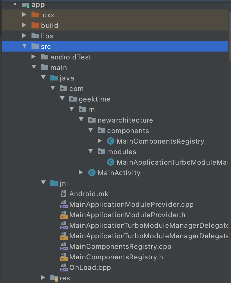Collapse the jni folder arrow
This screenshot has width=231, height=283.
[43, 183]
